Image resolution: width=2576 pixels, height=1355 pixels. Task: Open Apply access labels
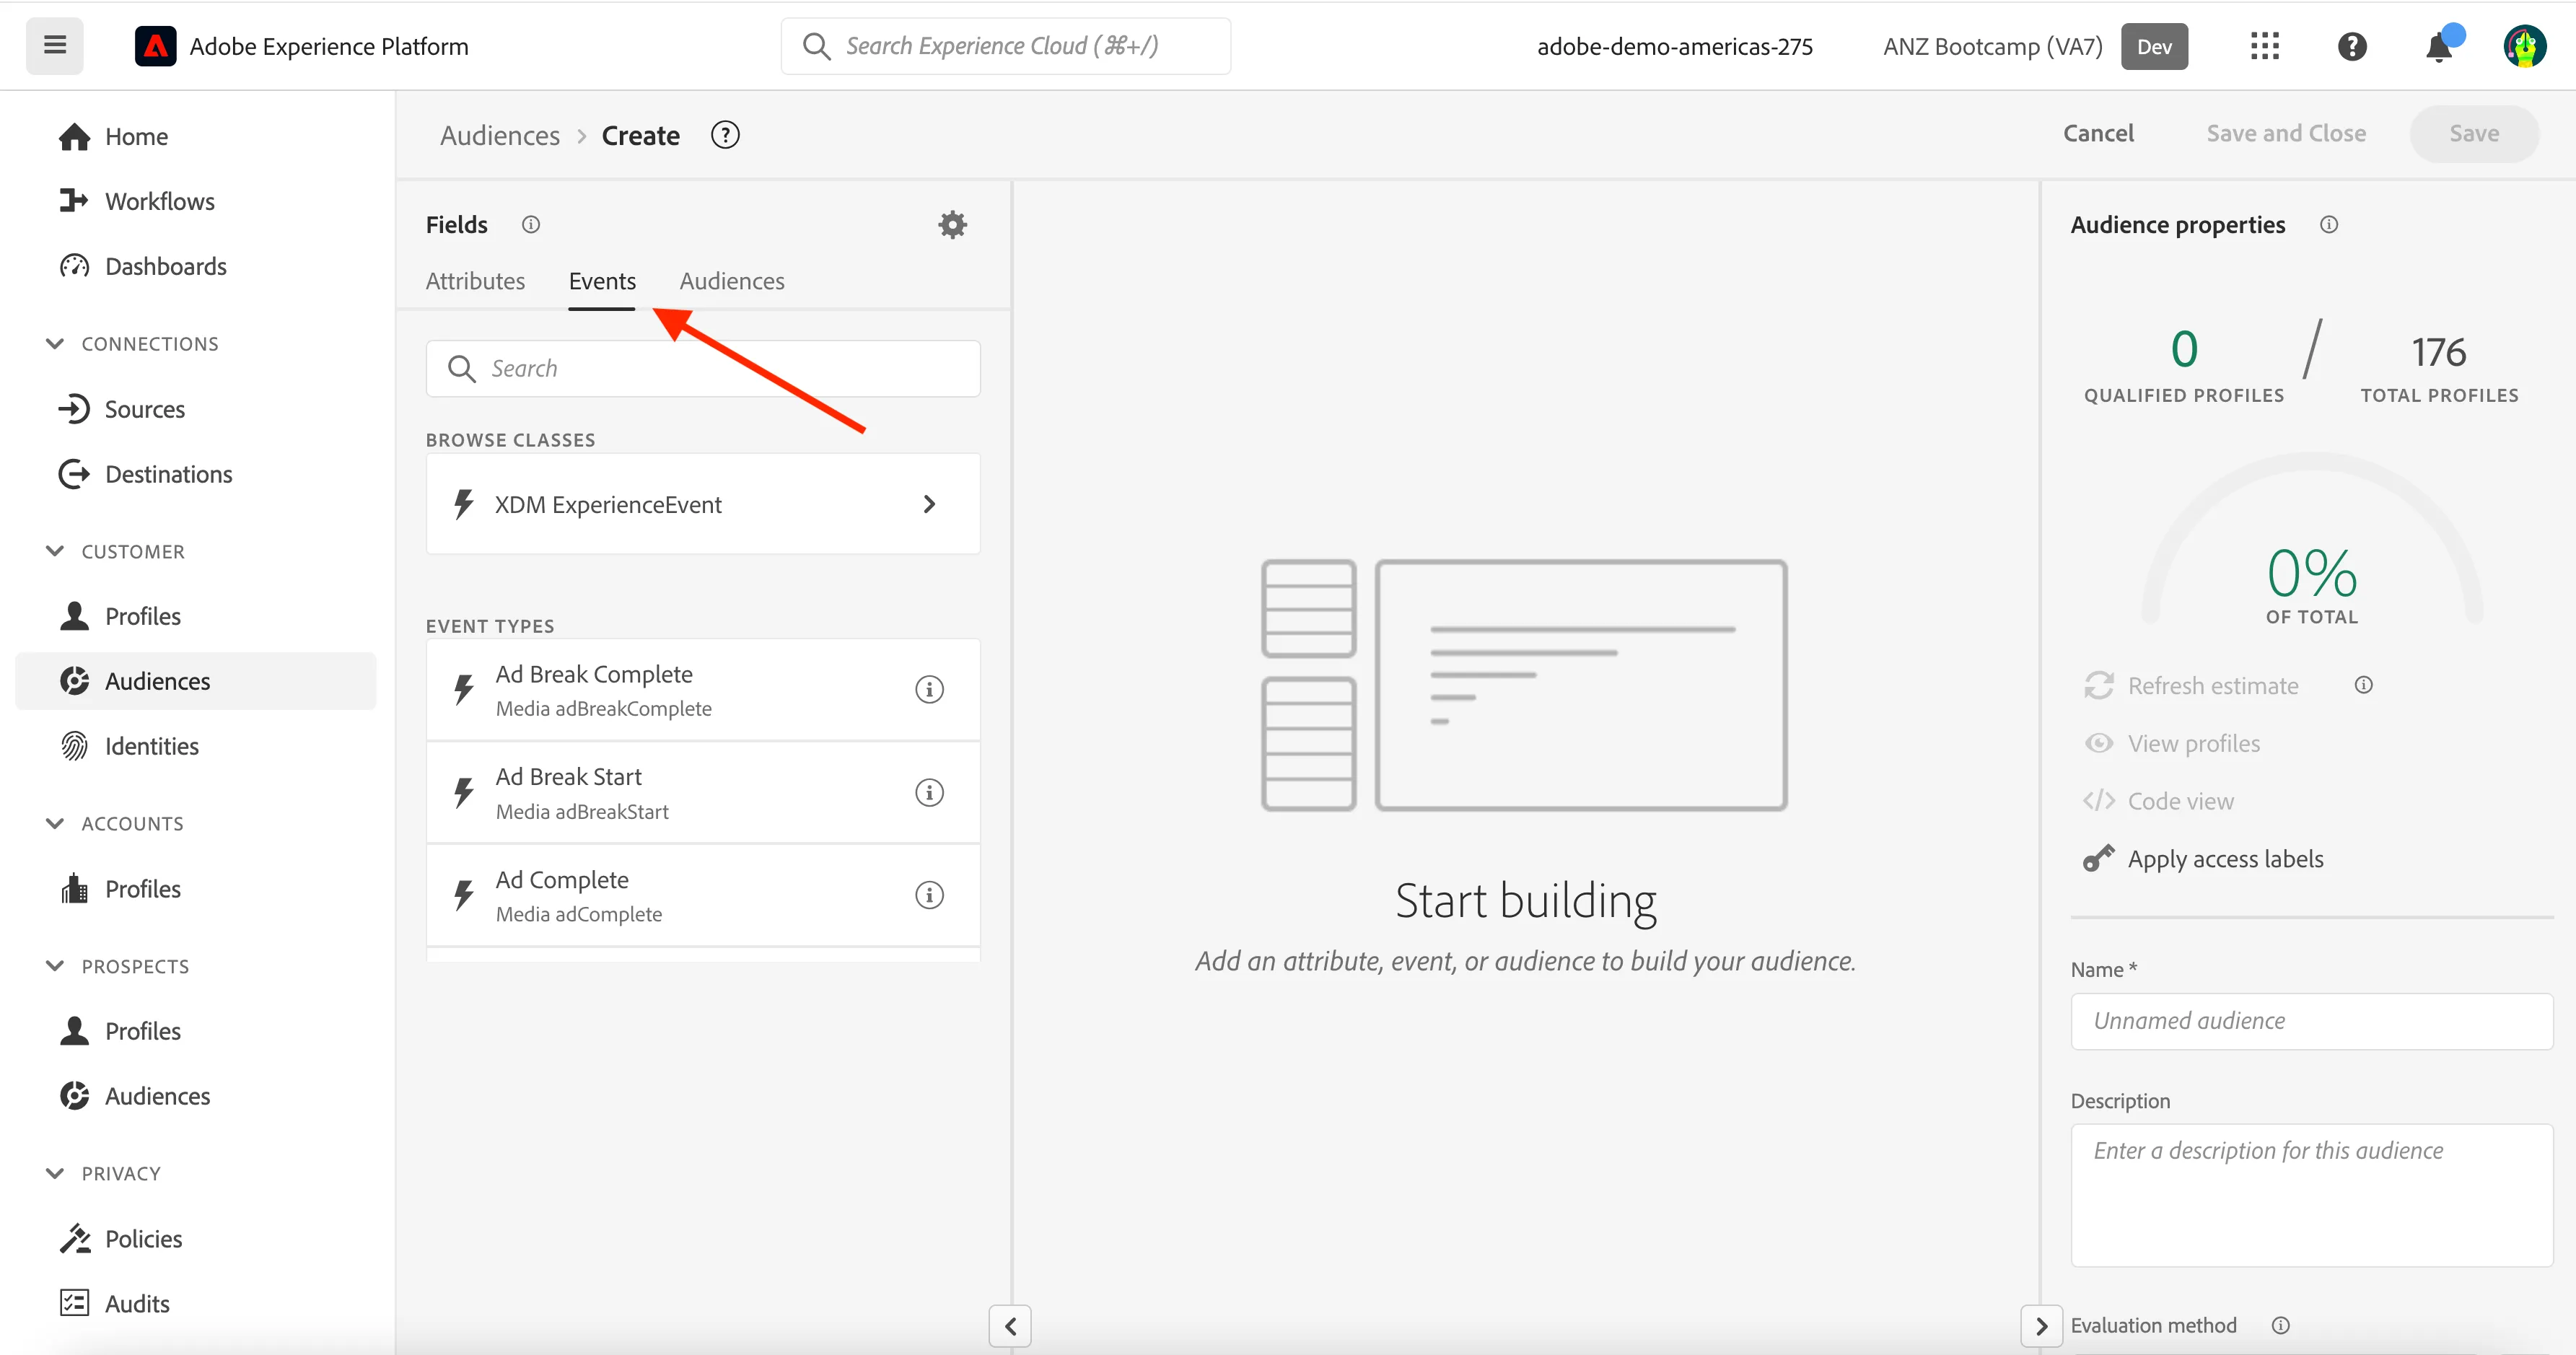pyautogui.click(x=2203, y=859)
